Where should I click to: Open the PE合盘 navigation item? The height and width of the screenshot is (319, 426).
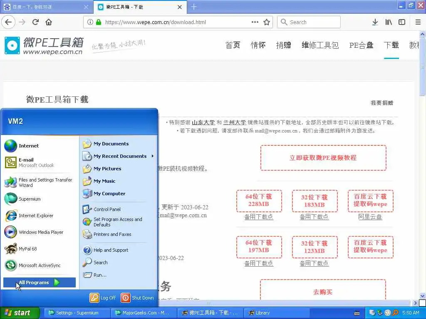coord(362,45)
